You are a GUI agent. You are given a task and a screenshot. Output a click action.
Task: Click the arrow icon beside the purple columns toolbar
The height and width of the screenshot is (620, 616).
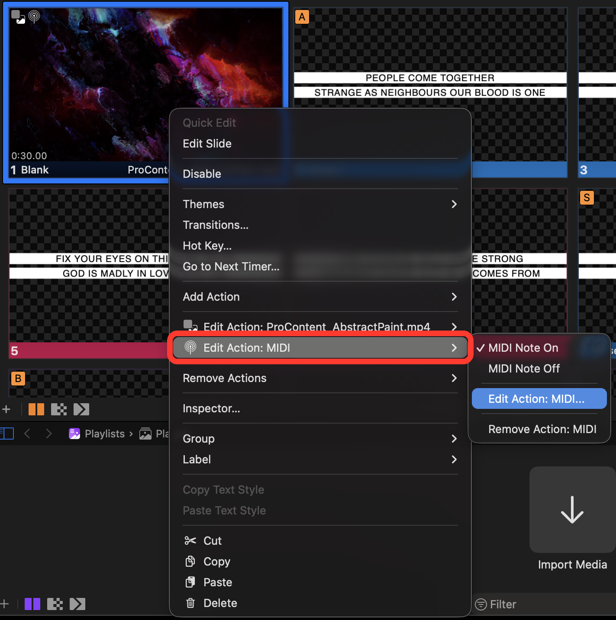[x=77, y=604]
